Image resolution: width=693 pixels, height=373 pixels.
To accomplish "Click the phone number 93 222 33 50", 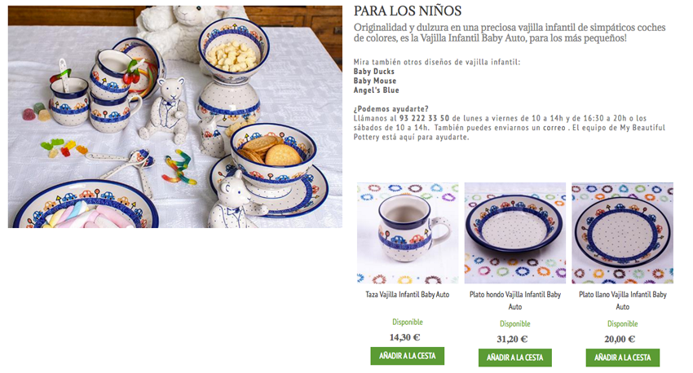I will 424,118.
